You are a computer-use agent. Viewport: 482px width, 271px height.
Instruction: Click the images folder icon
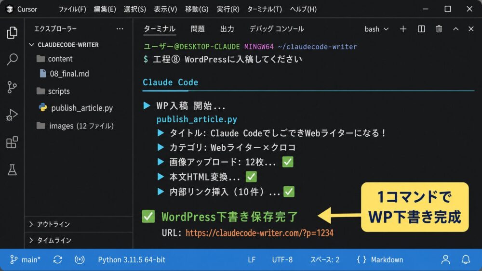(x=40, y=126)
